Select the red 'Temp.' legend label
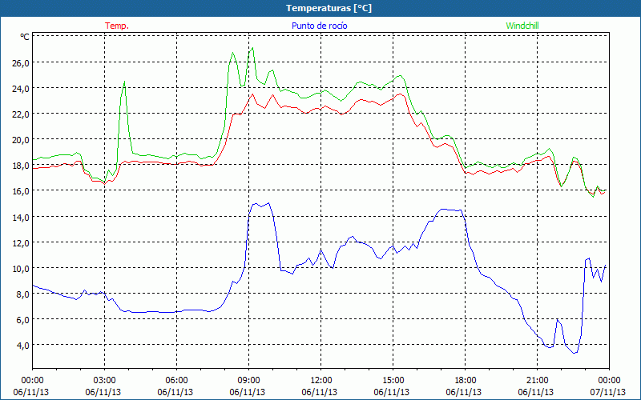Screen dimensions: 641x400 [117, 26]
